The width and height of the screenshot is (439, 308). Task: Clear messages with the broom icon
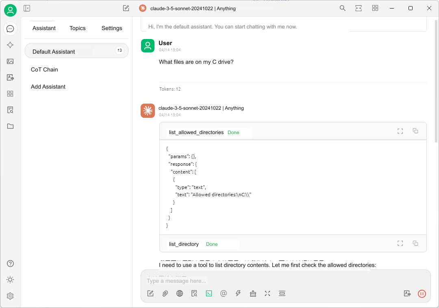point(253,293)
